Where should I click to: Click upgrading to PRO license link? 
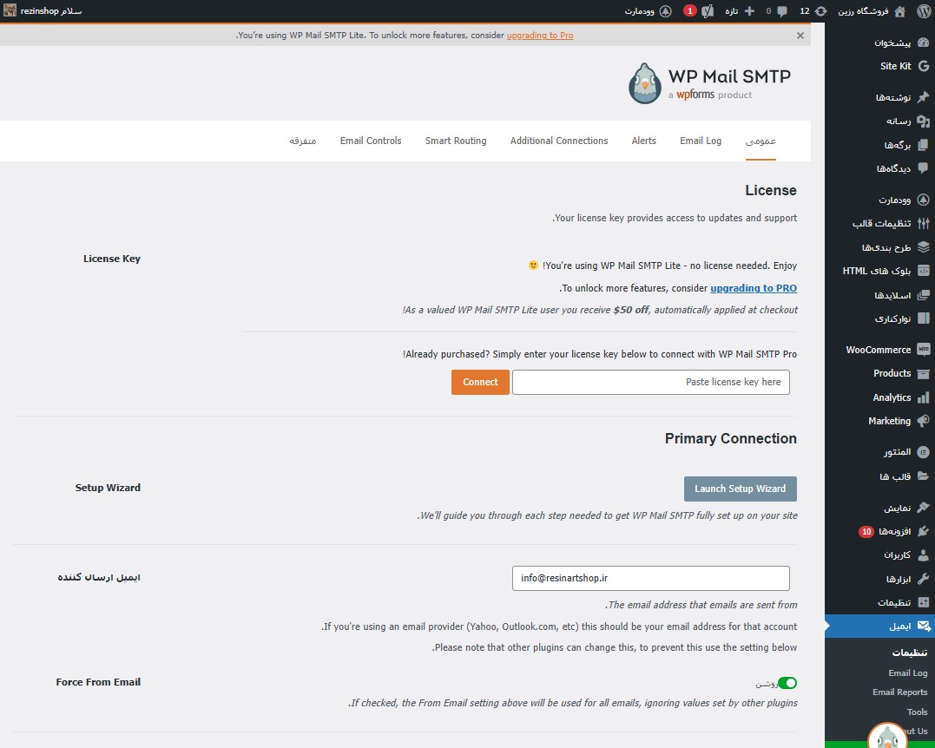click(x=754, y=288)
